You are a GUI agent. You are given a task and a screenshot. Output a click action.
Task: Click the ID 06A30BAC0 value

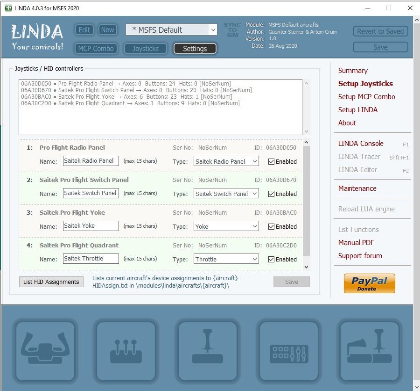281,213
